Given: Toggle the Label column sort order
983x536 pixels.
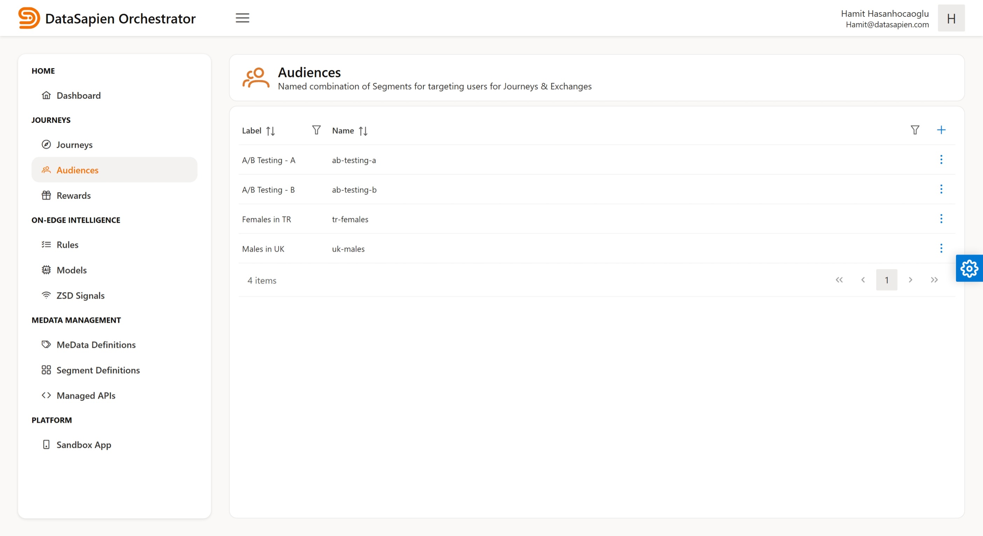Looking at the screenshot, I should [x=271, y=131].
